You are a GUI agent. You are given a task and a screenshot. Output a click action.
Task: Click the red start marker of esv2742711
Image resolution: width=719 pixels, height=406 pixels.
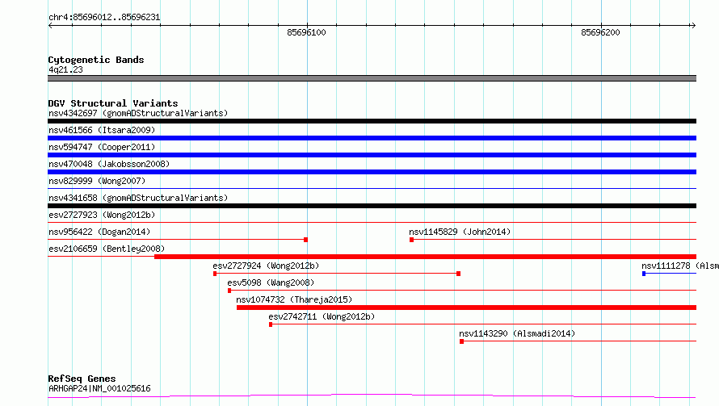pos(271,324)
